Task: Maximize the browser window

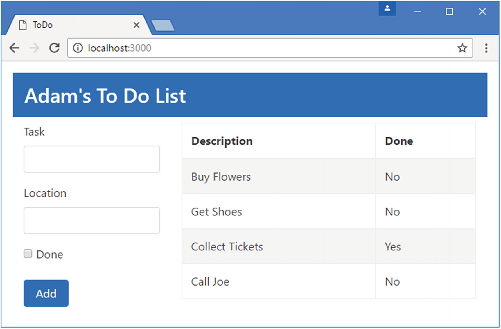Action: [449, 12]
